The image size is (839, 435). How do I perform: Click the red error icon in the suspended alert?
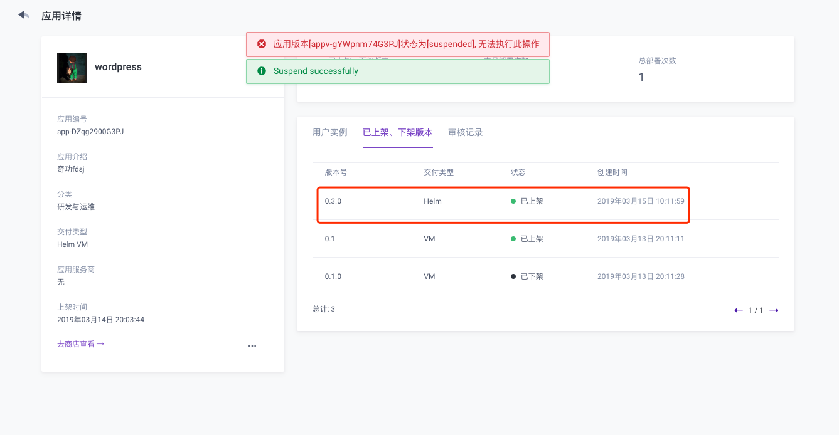[262, 44]
